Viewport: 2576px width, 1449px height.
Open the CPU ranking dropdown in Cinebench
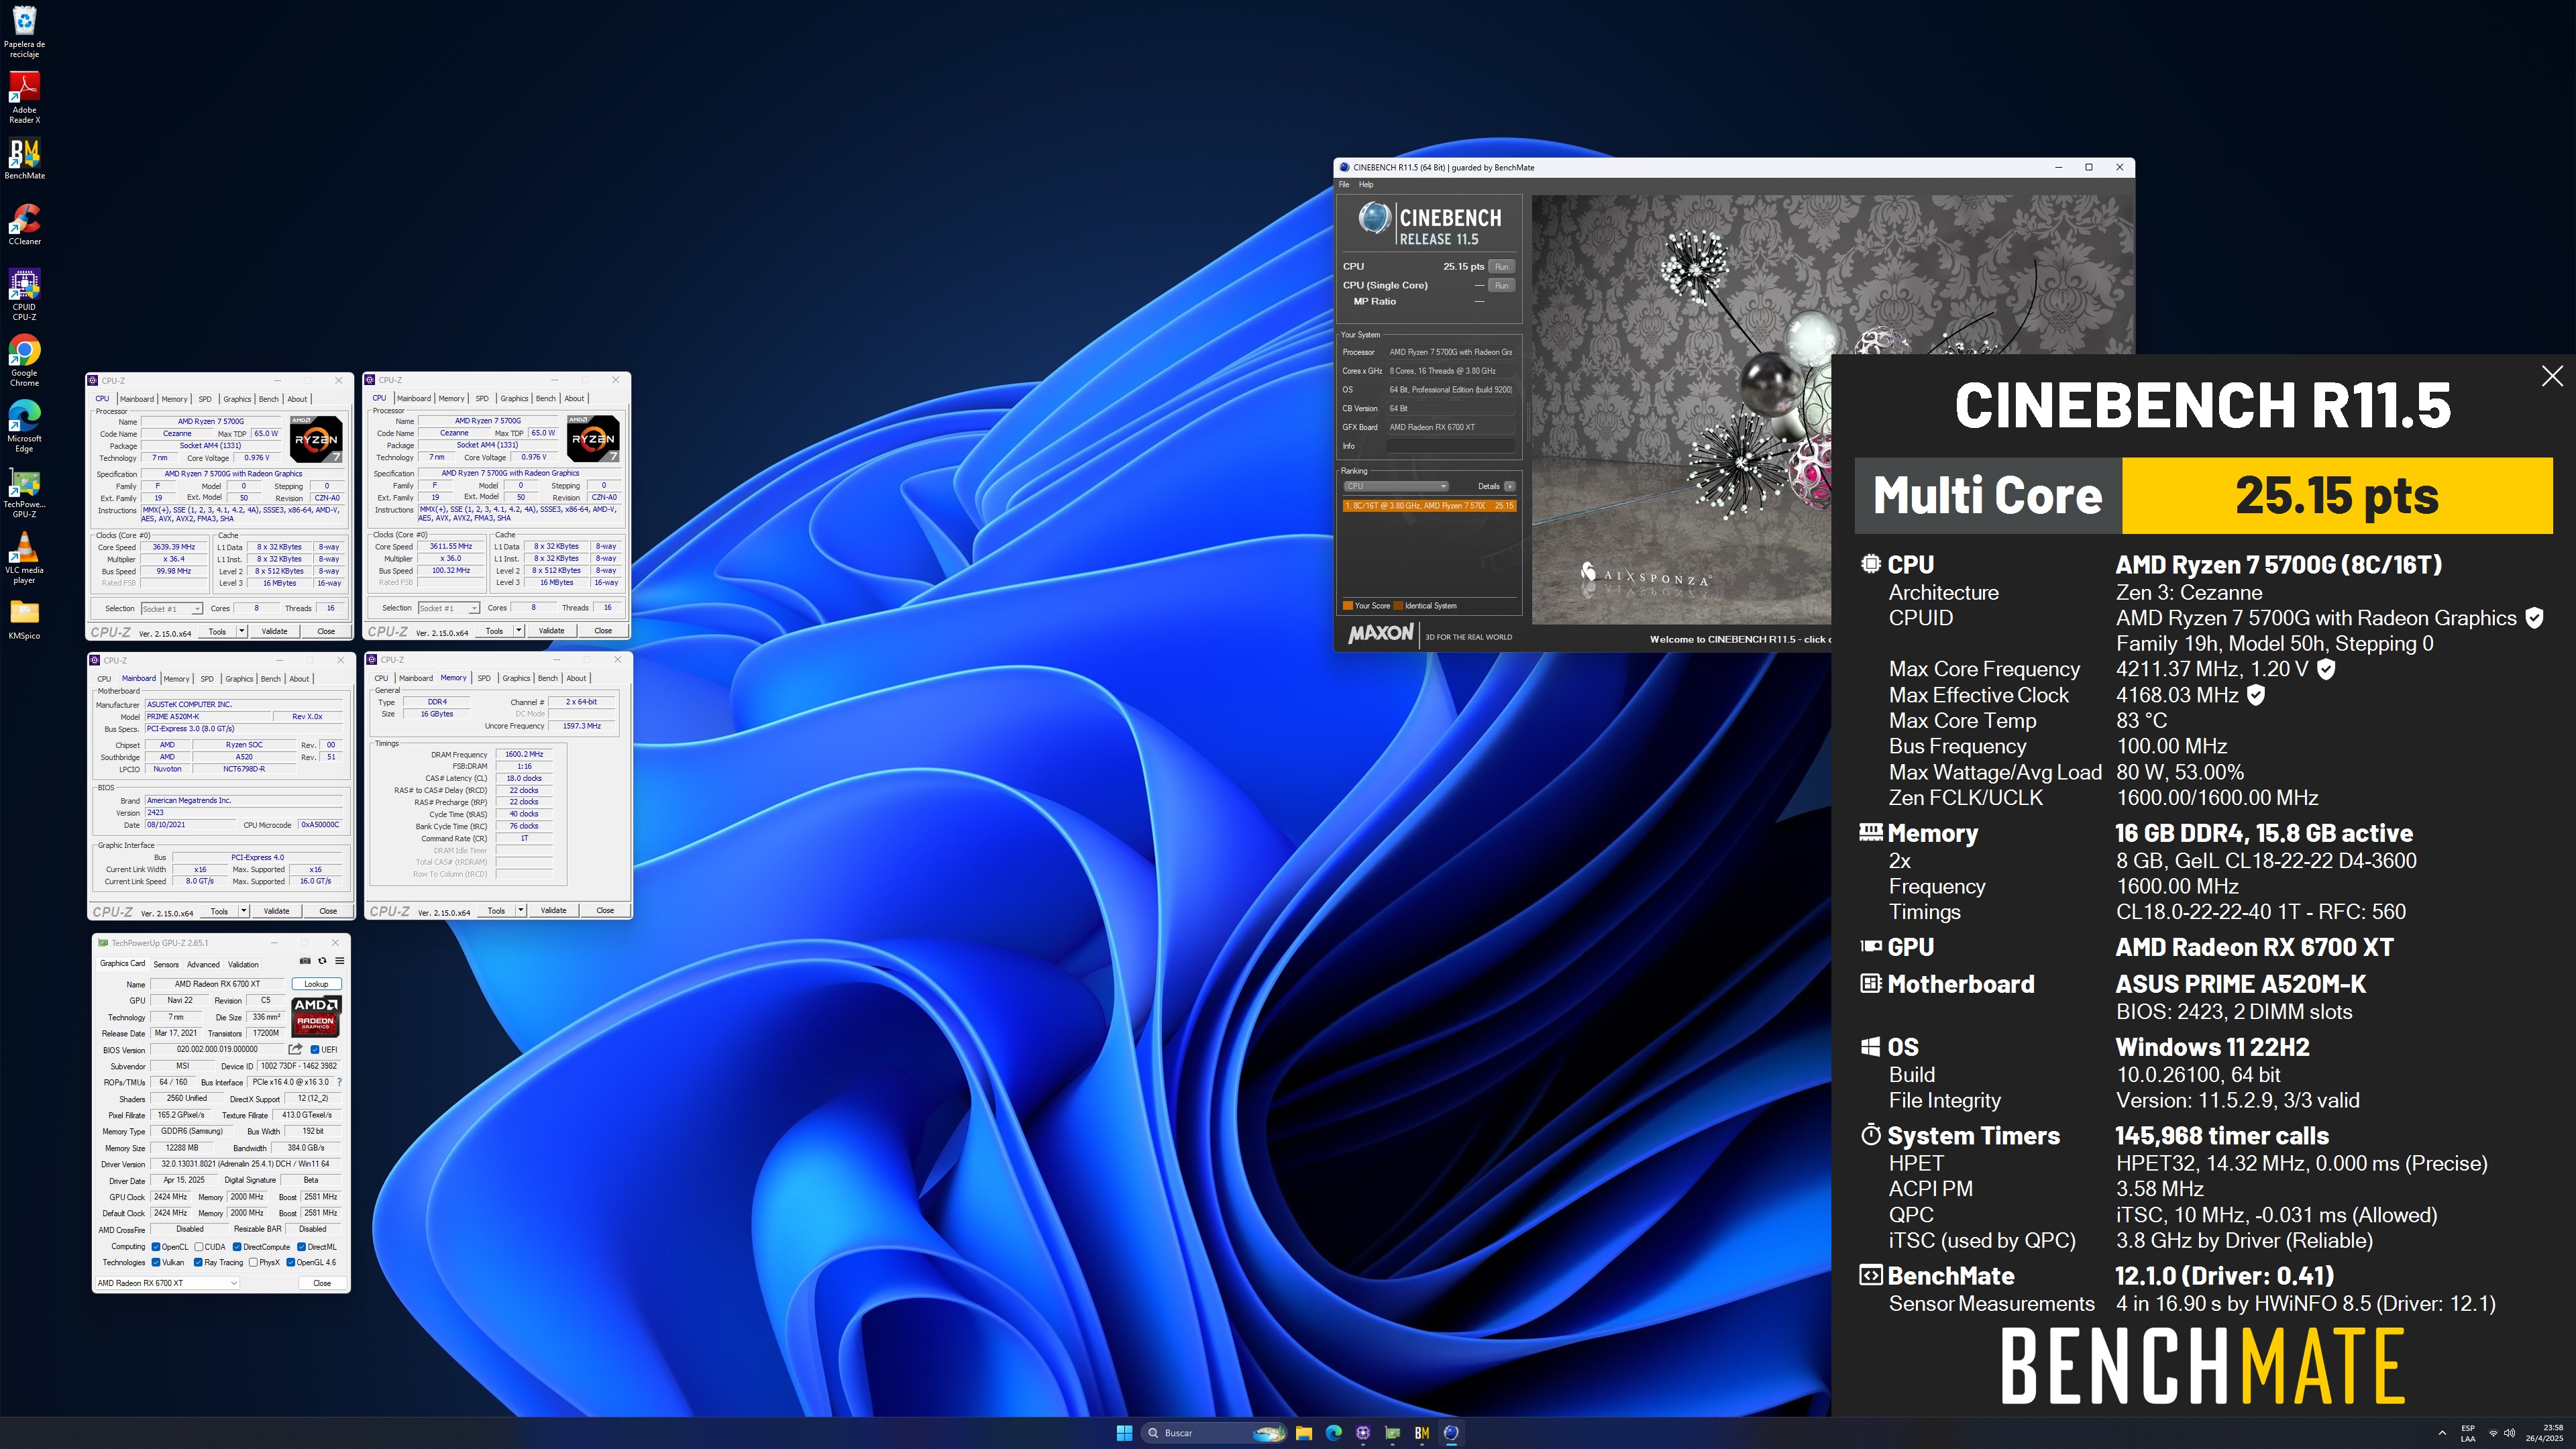[1395, 486]
